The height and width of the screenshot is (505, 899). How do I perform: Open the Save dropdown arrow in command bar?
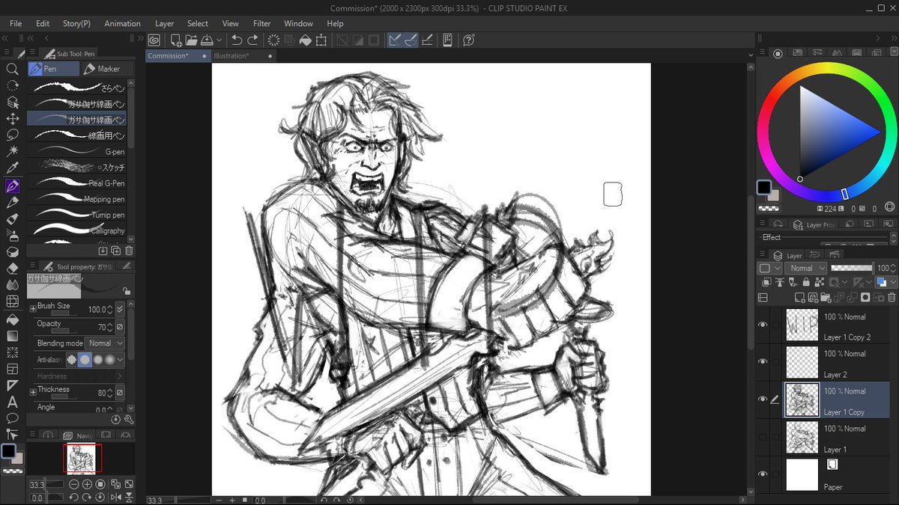click(x=219, y=40)
